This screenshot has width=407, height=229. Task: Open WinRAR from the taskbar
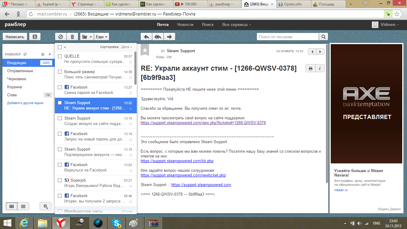(x=153, y=223)
